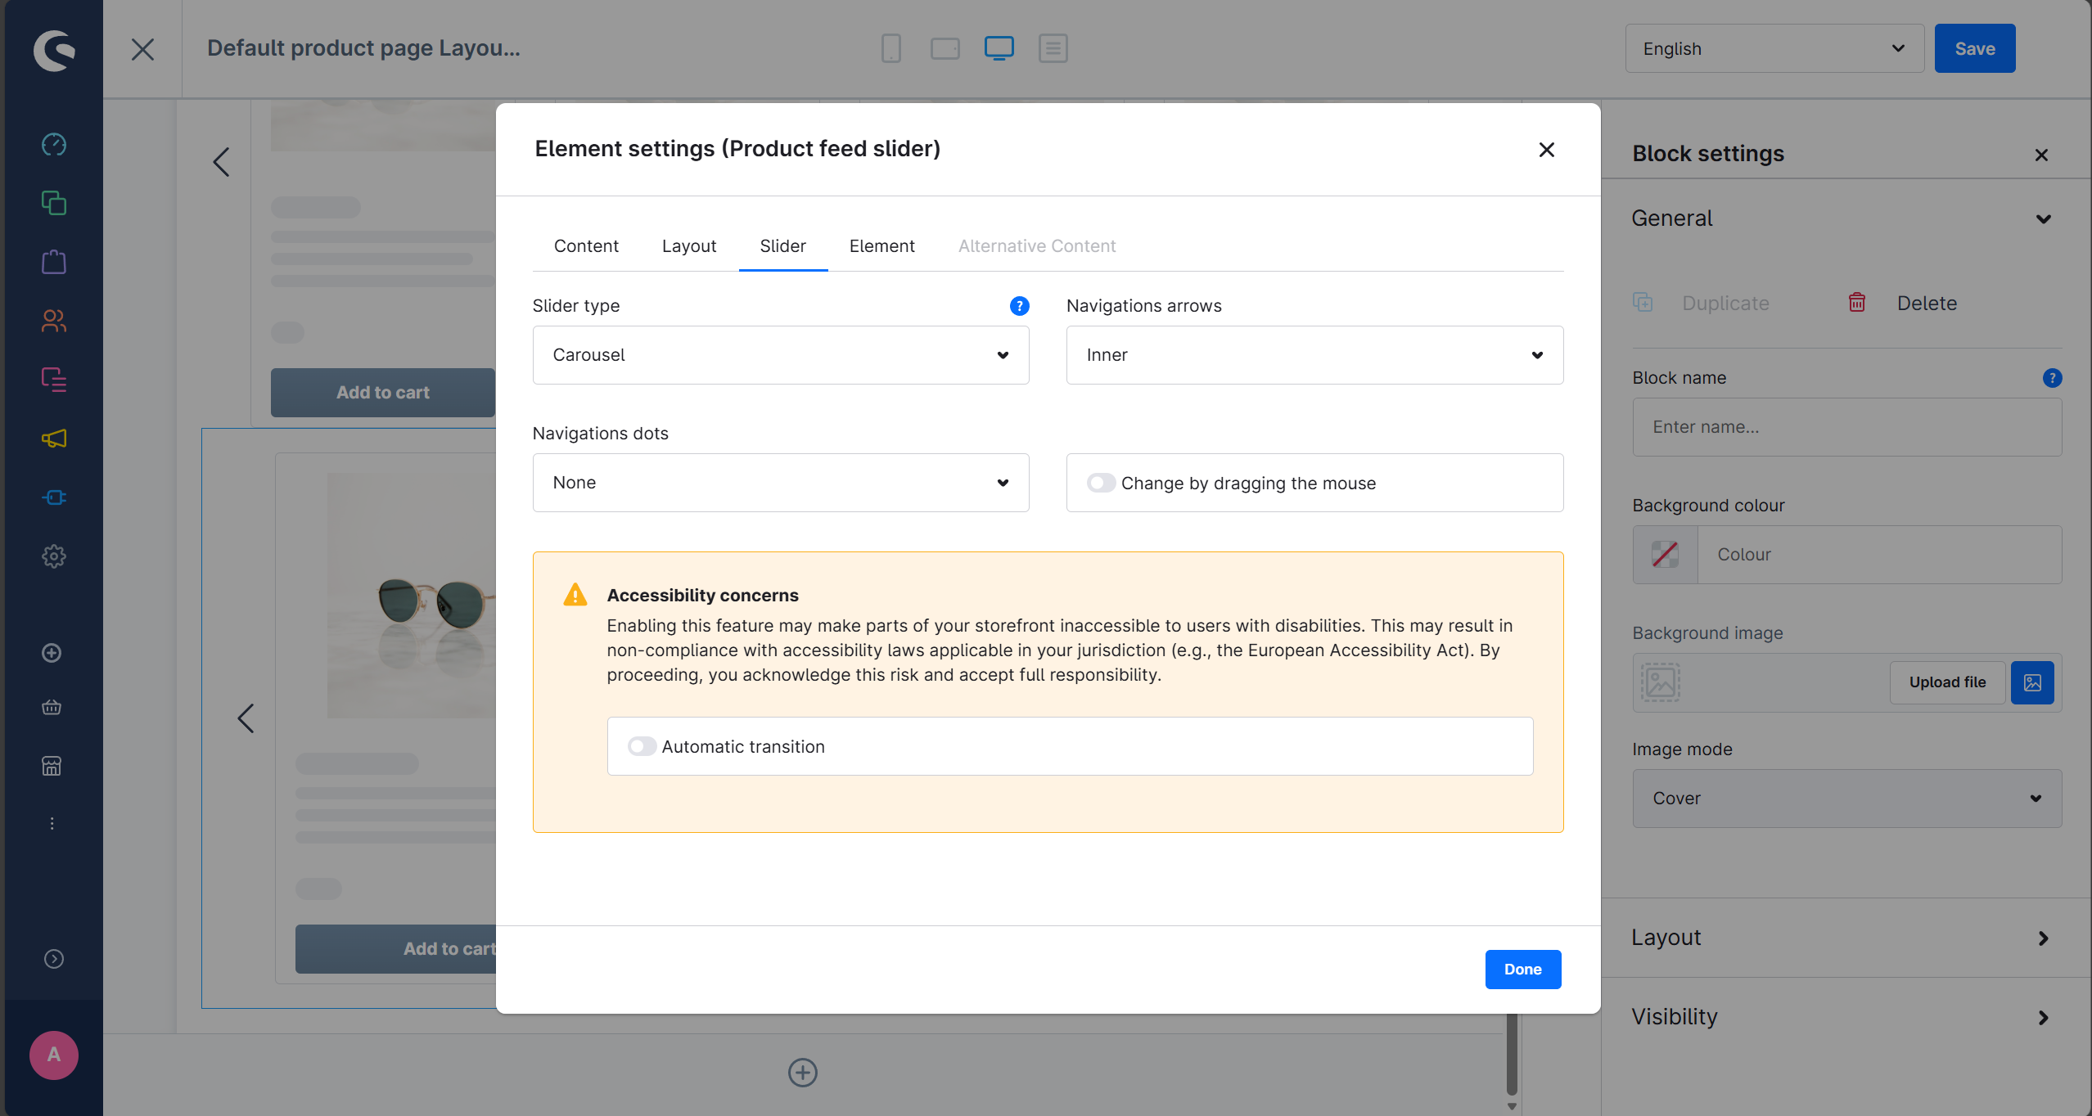Click the Background colour swatch
2092x1116 pixels.
click(1666, 555)
